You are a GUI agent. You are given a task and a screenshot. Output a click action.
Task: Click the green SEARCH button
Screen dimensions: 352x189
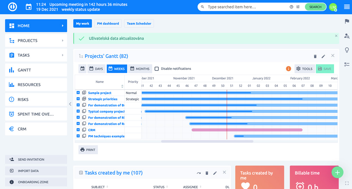(x=315, y=7)
